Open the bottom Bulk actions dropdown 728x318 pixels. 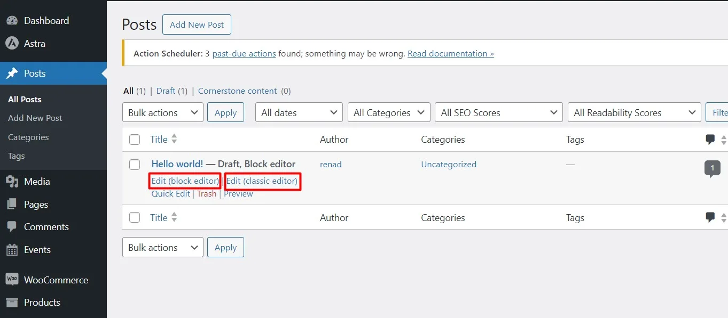point(163,247)
